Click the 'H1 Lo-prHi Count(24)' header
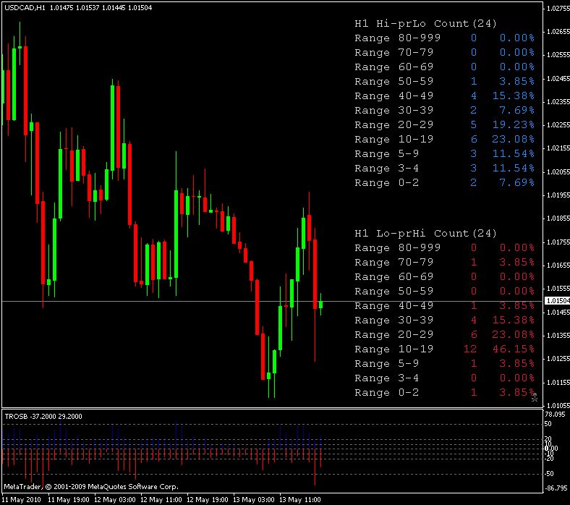 [425, 234]
